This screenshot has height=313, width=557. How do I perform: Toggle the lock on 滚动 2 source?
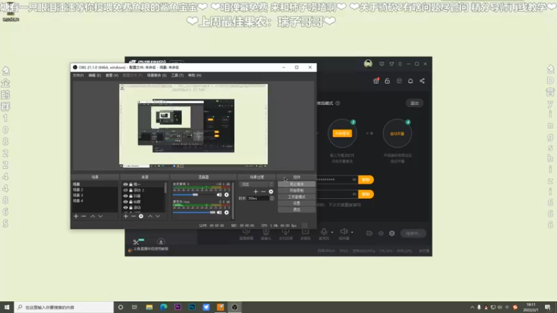pos(131,190)
